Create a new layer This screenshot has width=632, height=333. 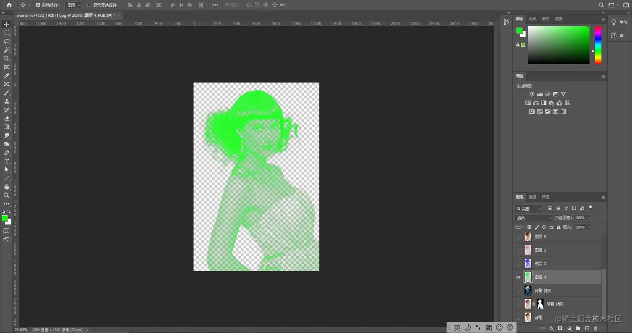point(587,328)
